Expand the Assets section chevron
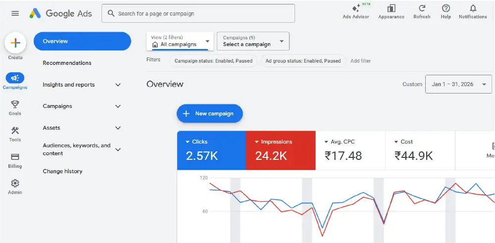This screenshot has height=243, width=495. [118, 128]
